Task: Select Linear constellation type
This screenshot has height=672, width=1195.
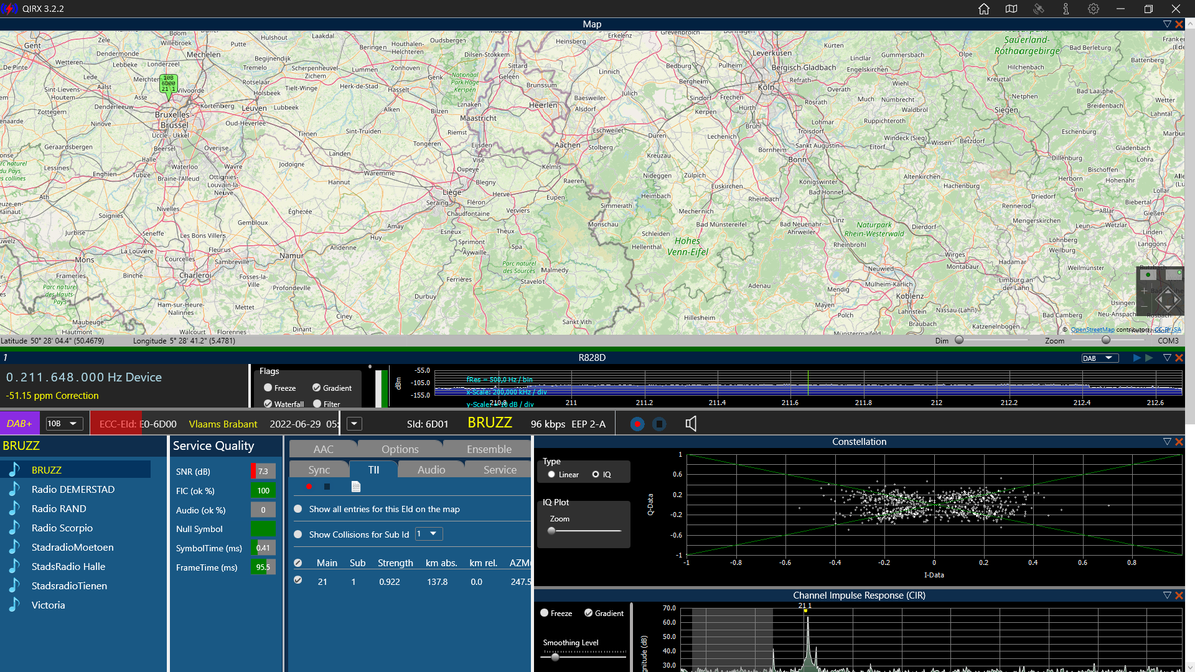Action: tap(551, 475)
